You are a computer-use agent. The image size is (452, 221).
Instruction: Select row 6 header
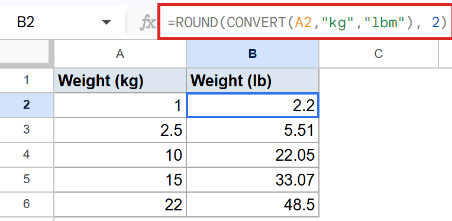27,204
